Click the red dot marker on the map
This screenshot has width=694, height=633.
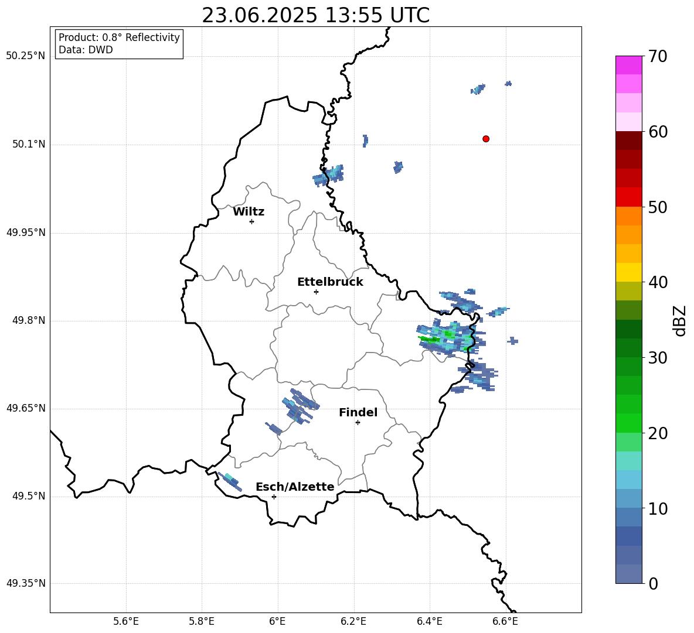(x=485, y=139)
